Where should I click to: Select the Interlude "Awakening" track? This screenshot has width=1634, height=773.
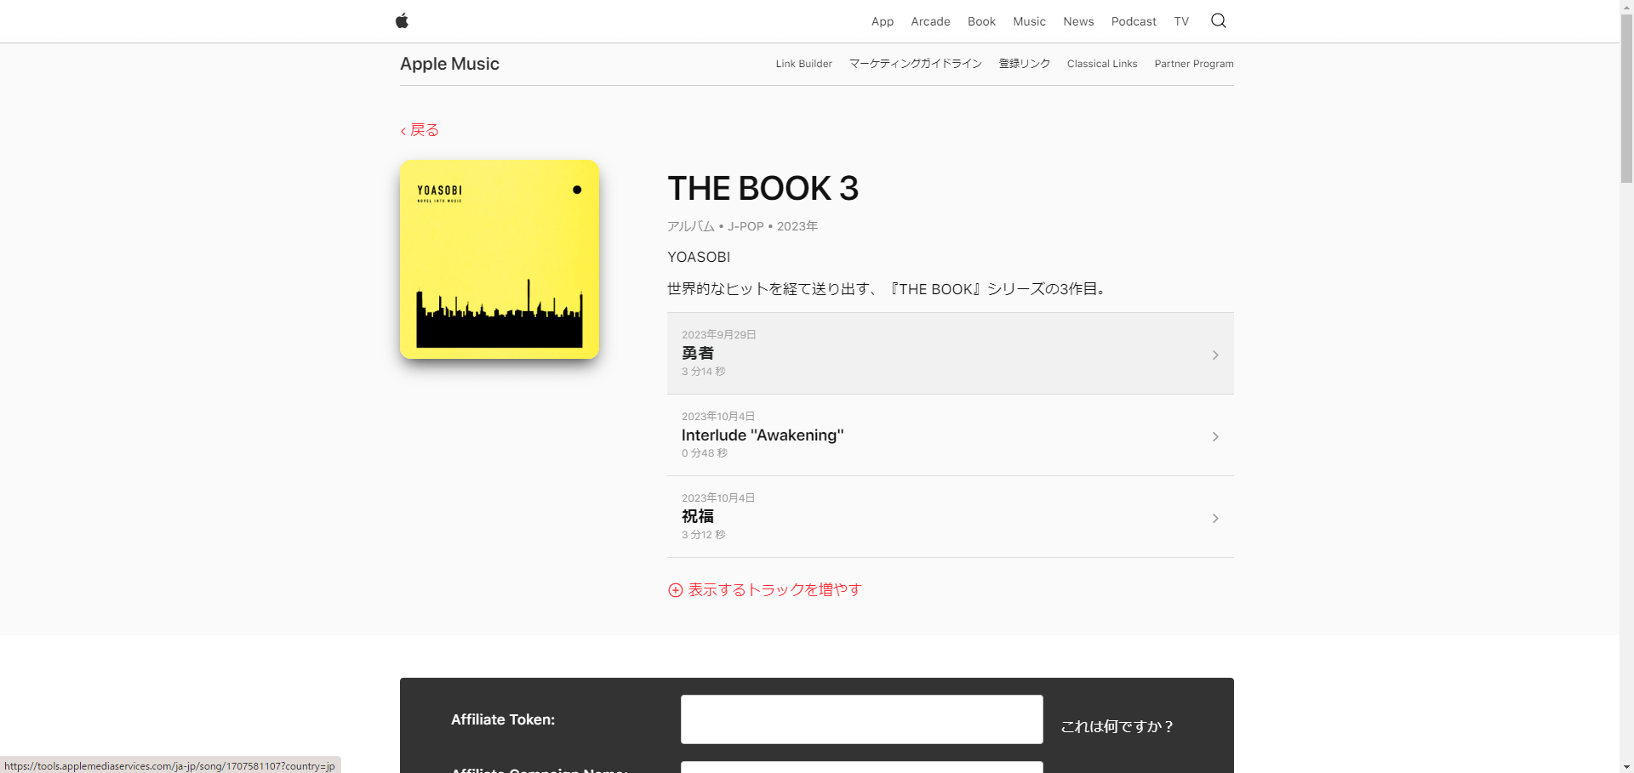pyautogui.click(x=950, y=435)
